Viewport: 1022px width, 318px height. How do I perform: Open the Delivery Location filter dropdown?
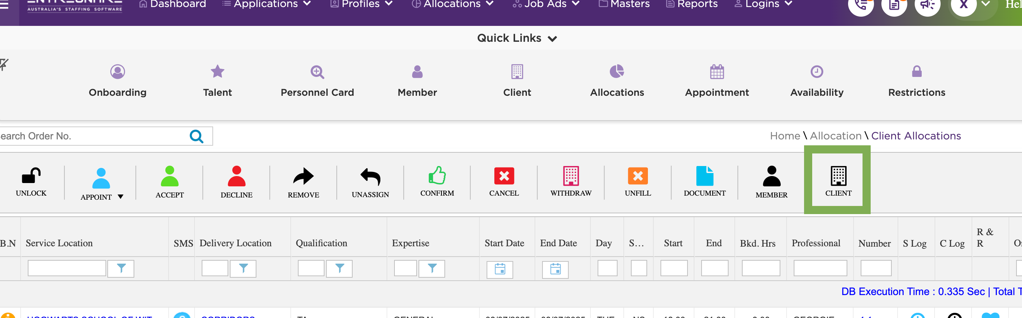(x=243, y=268)
